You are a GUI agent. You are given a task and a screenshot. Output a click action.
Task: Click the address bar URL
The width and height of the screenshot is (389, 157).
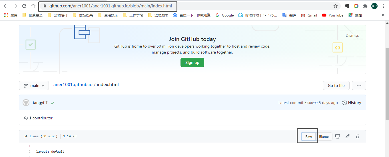(x=111, y=6)
